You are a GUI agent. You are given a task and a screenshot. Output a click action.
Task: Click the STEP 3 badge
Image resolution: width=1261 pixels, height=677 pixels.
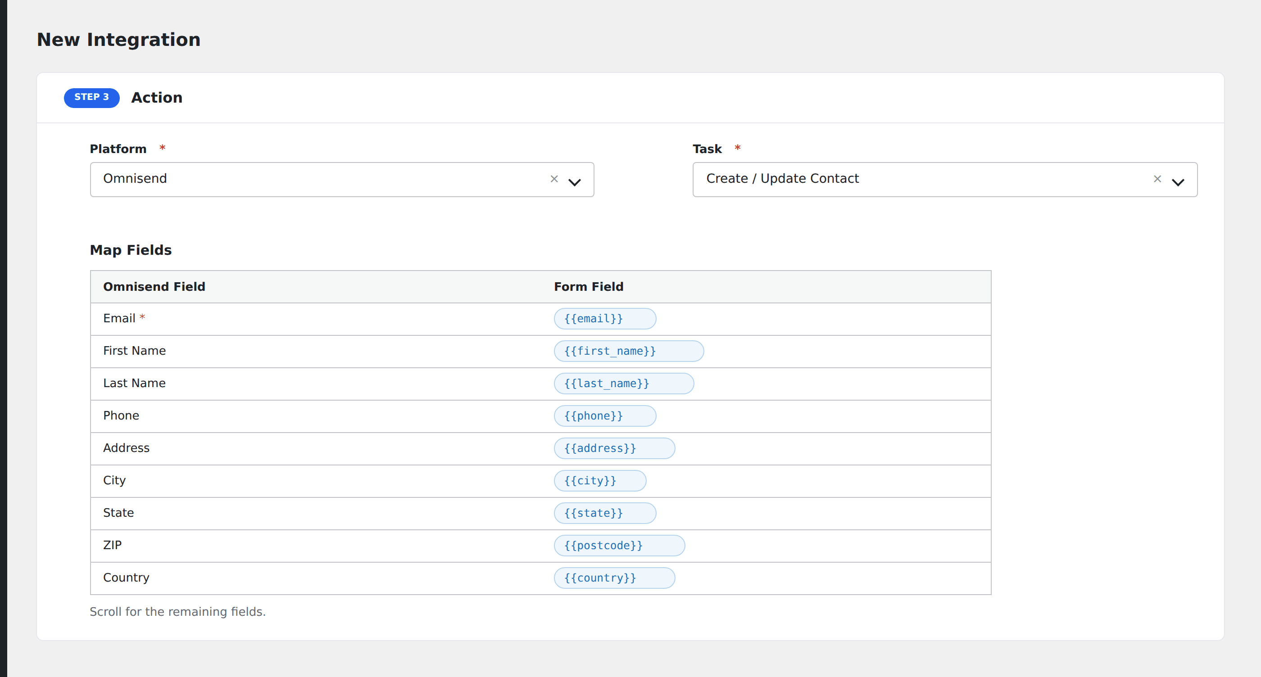coord(91,97)
